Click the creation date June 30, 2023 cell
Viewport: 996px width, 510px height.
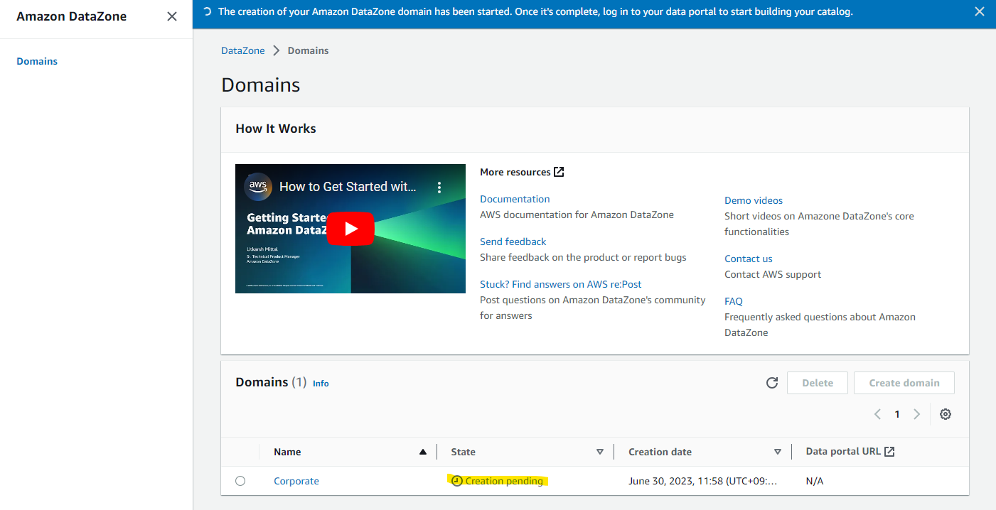pos(703,481)
